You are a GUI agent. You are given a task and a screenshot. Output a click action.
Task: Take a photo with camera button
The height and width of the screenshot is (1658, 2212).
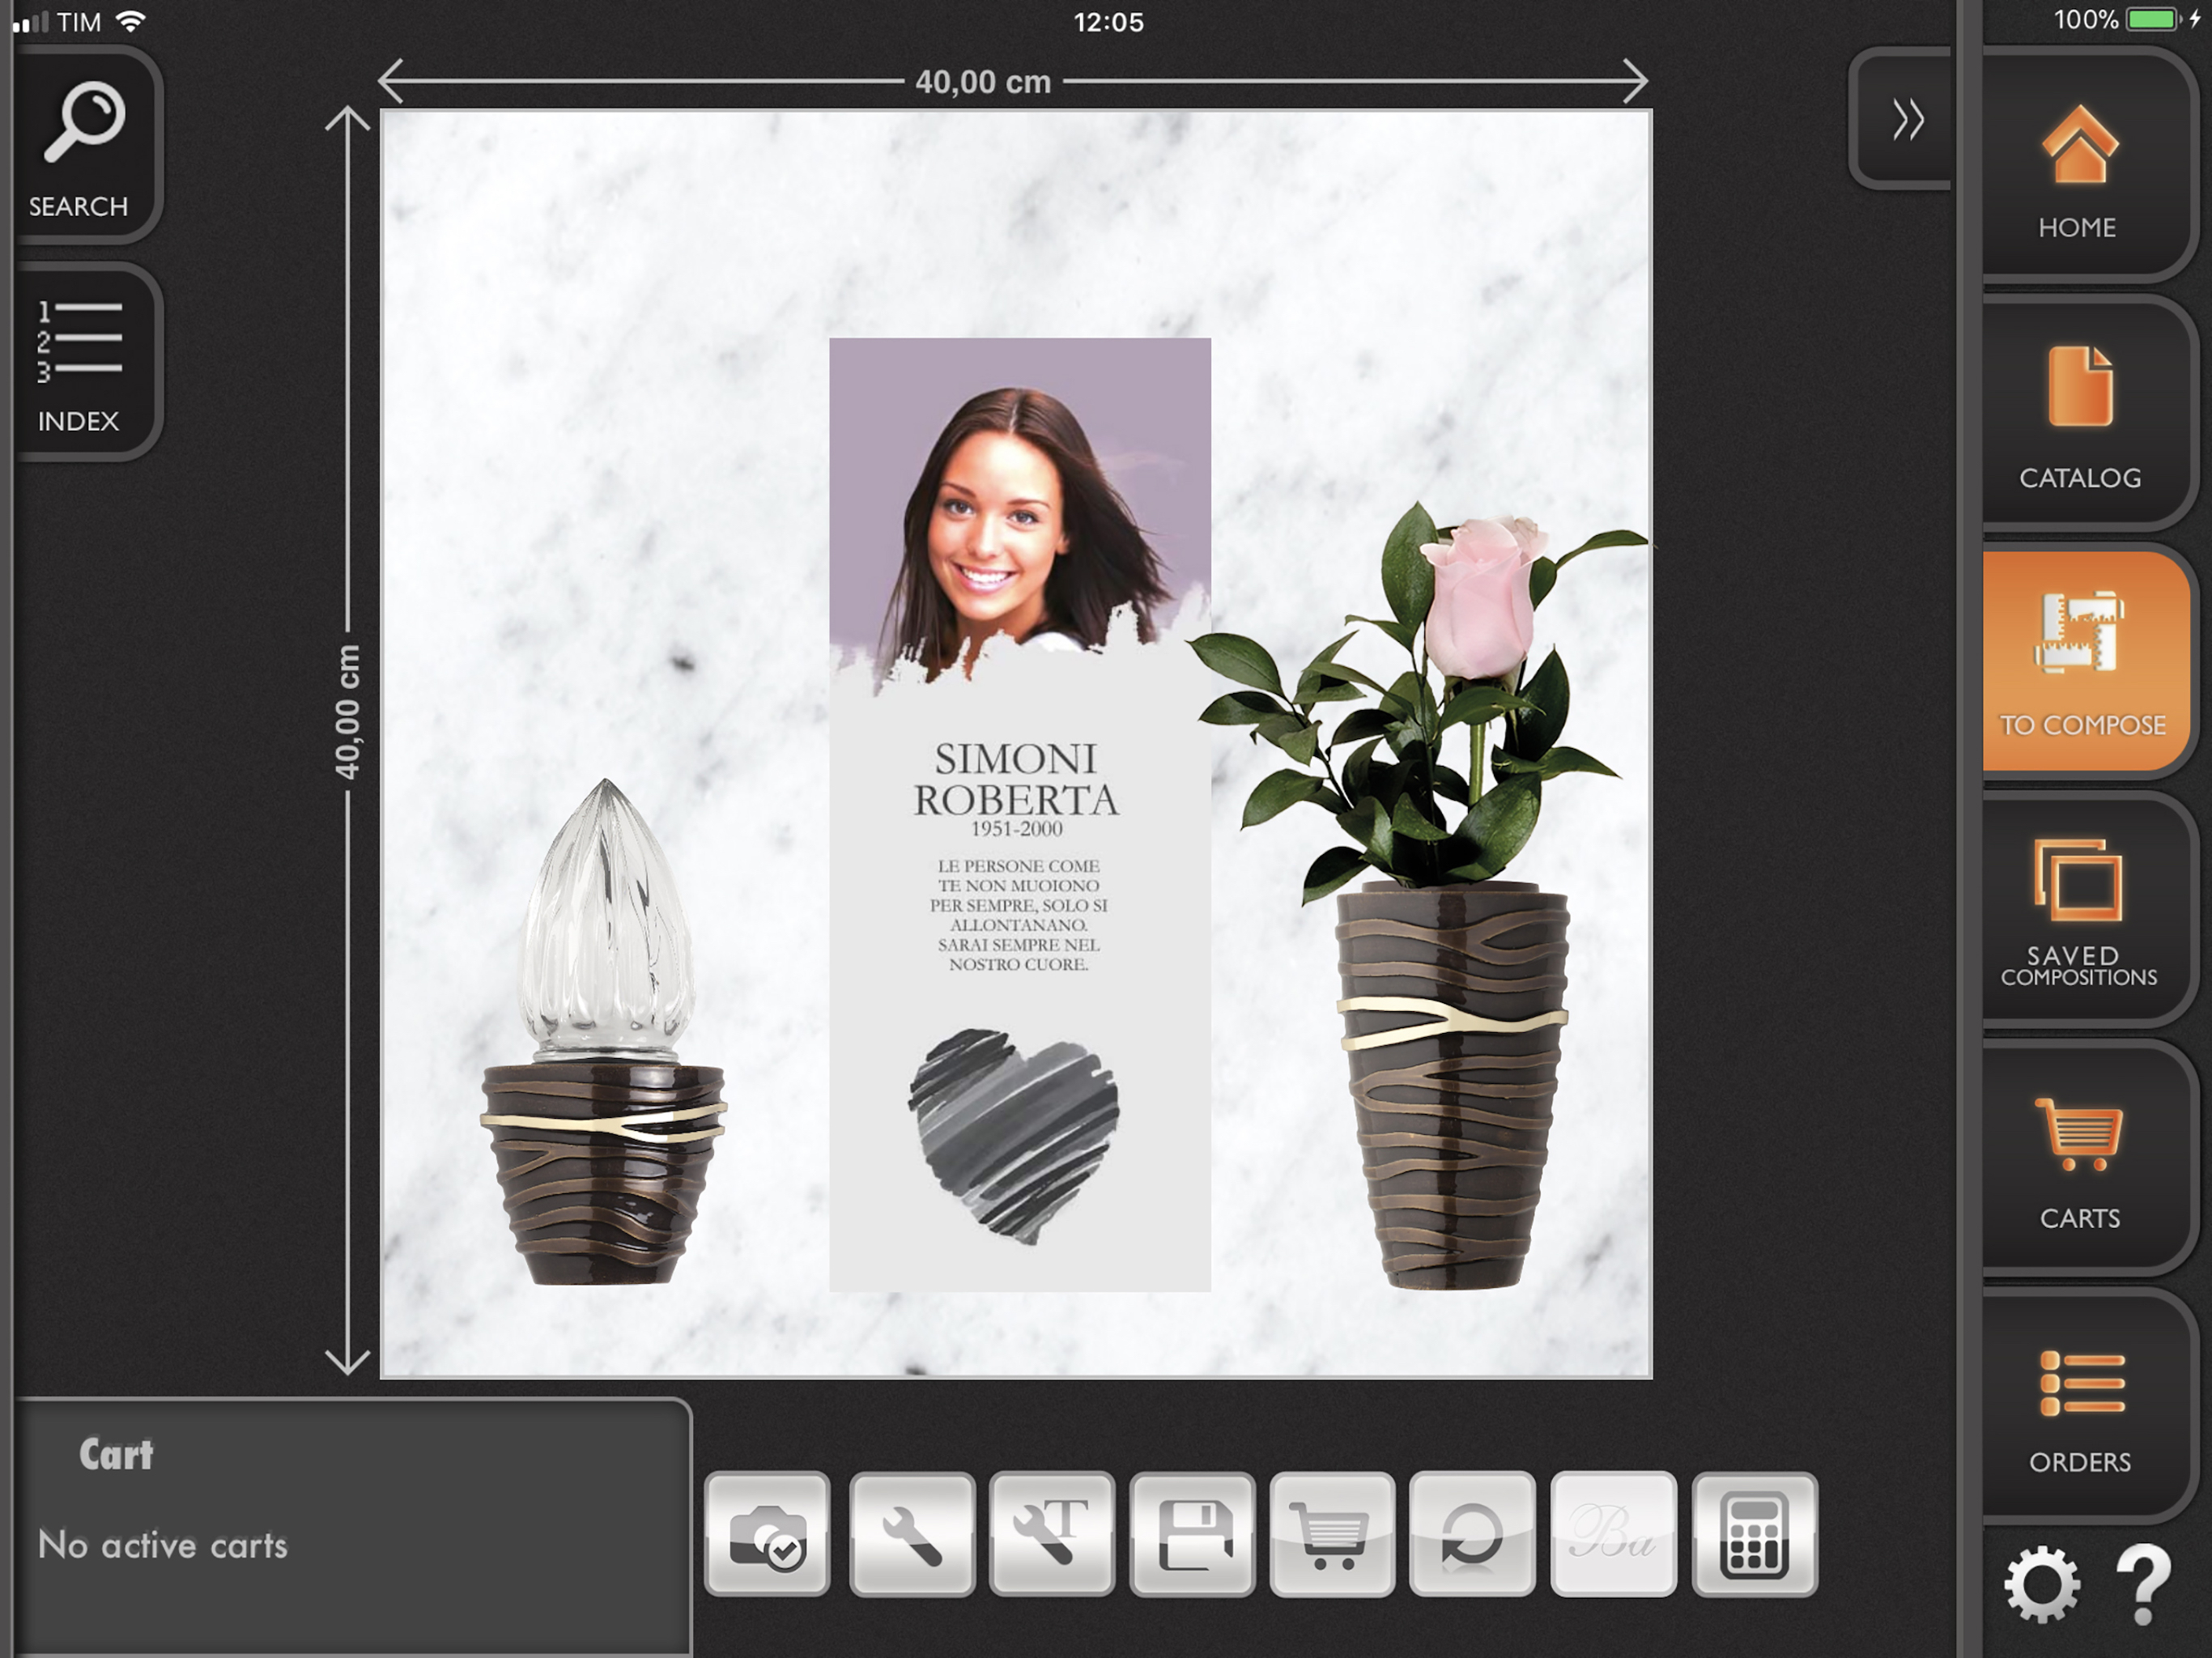point(768,1534)
